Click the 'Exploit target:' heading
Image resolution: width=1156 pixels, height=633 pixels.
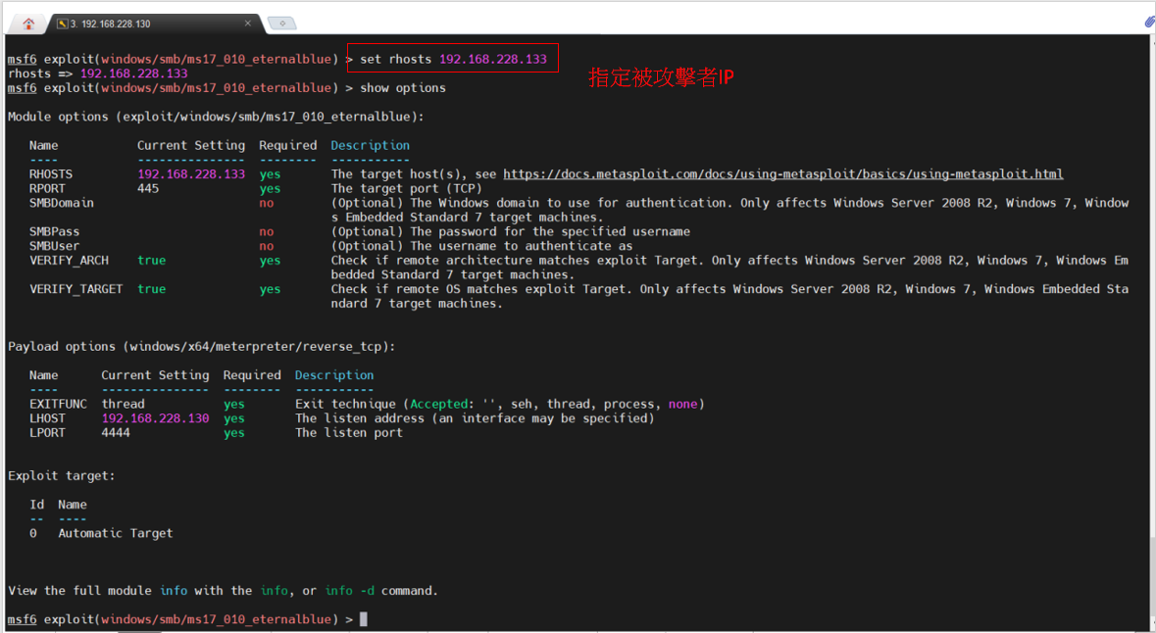tap(61, 476)
